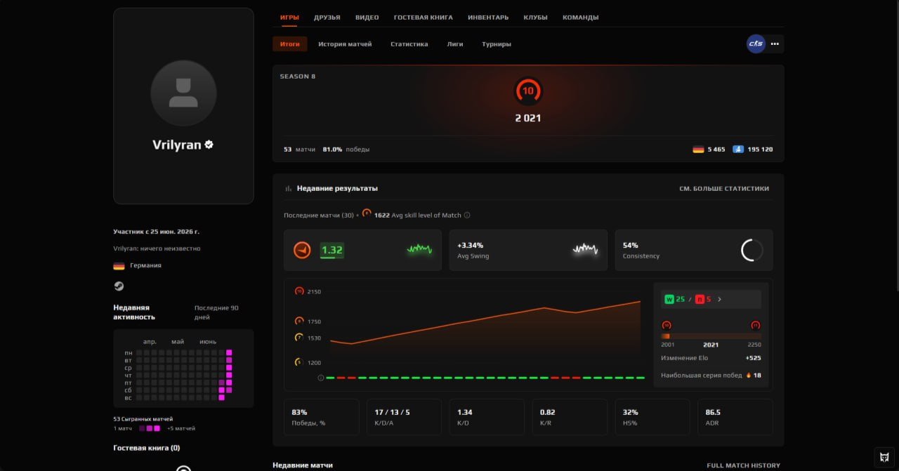Open the КОМАНДЫ tab
The image size is (899, 471).
[581, 18]
